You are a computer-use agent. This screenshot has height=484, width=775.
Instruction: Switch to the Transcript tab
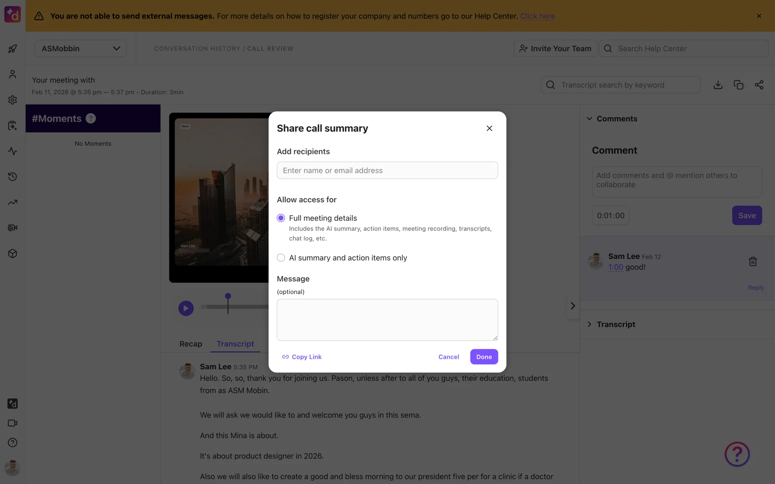235,344
